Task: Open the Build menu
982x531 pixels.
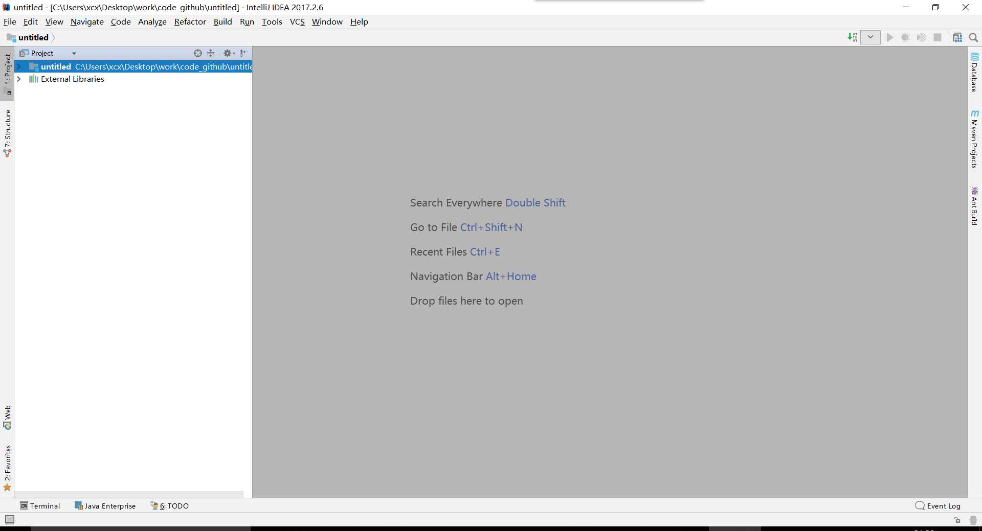Action: coord(223,21)
